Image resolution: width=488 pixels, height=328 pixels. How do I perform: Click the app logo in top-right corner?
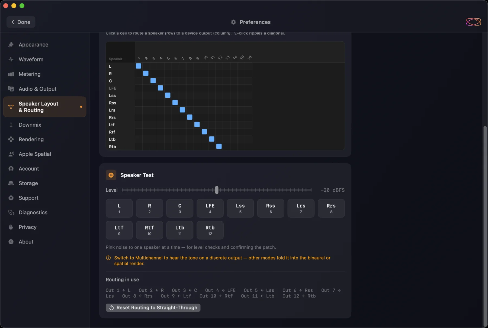click(x=473, y=22)
